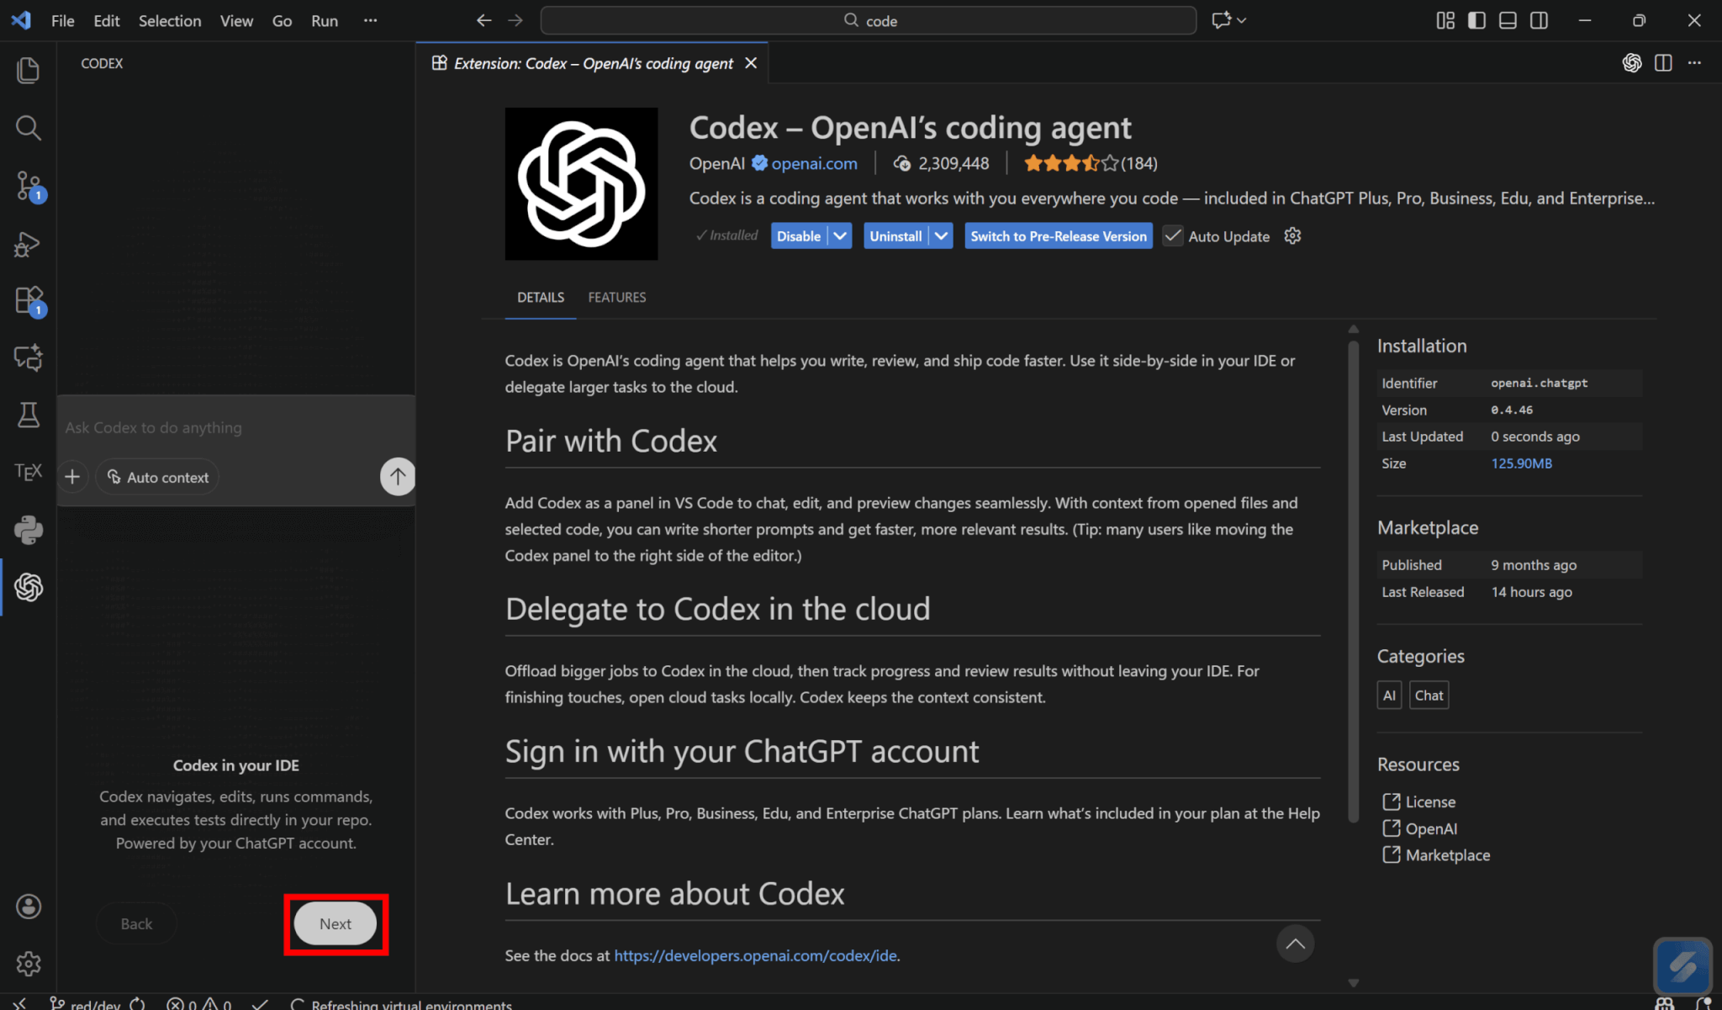Open the TeX sidebar view
Viewport: 1722px width, 1010px height.
click(29, 472)
